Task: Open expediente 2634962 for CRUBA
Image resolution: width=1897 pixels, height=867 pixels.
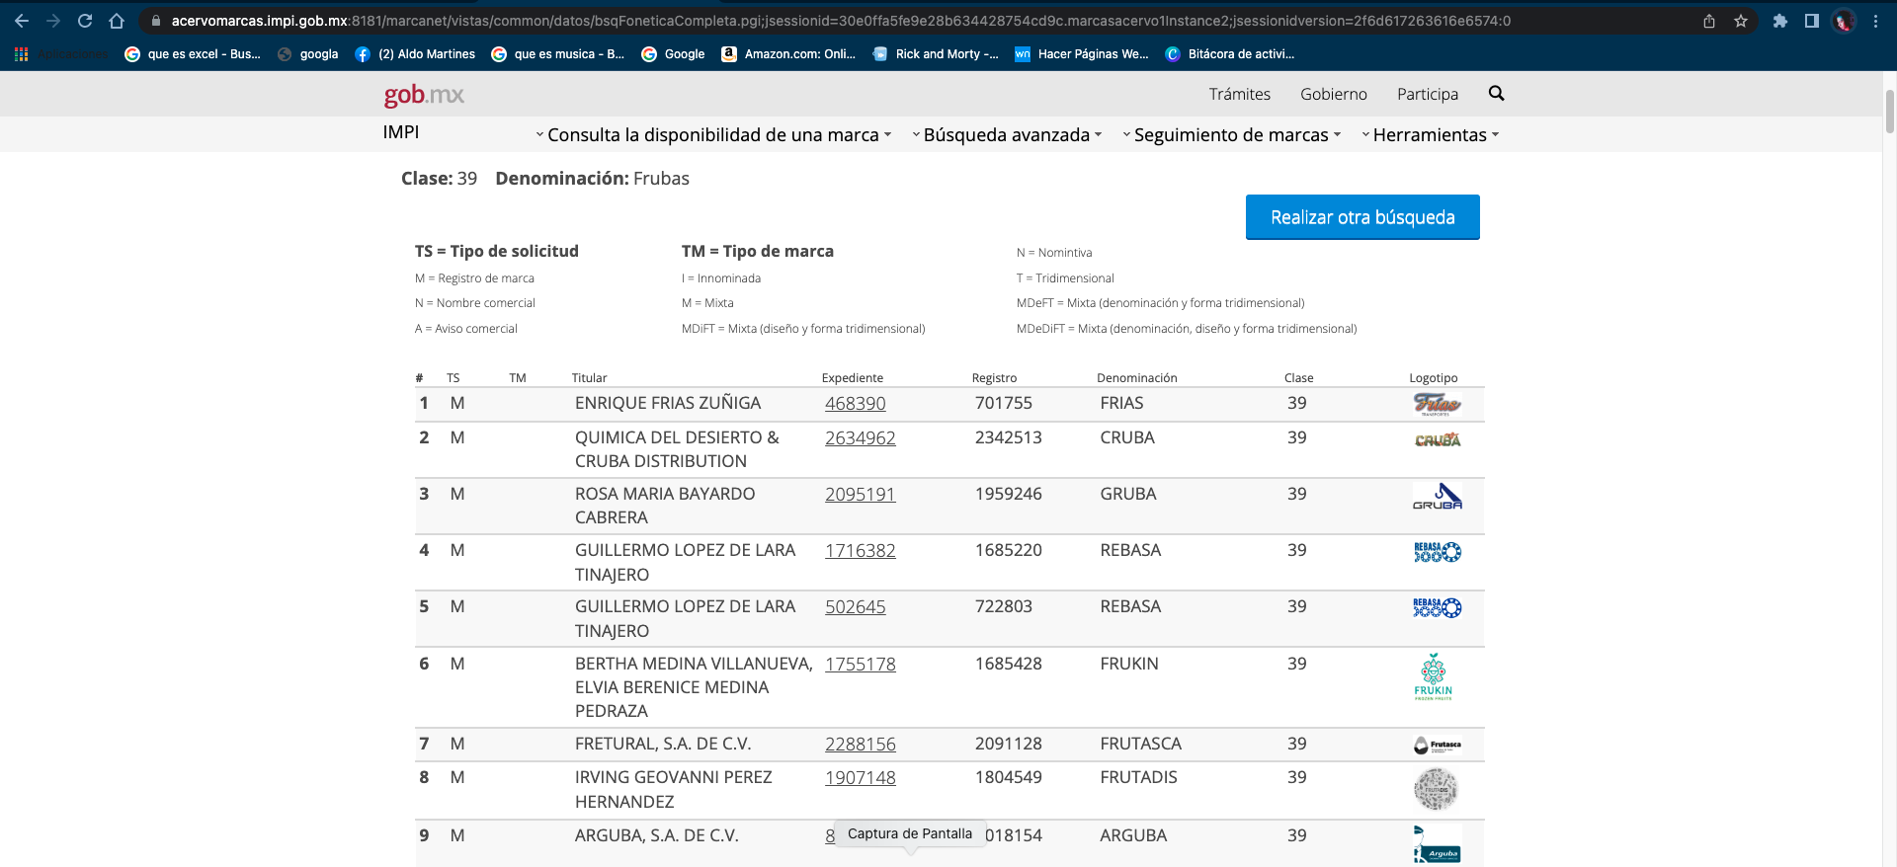Action: [x=860, y=438]
